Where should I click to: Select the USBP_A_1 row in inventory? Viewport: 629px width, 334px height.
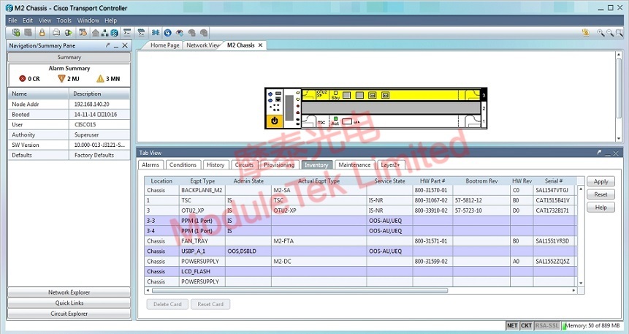pos(360,251)
